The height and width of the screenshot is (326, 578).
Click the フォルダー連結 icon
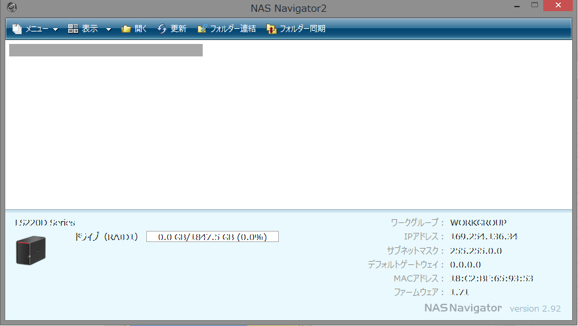tap(202, 29)
